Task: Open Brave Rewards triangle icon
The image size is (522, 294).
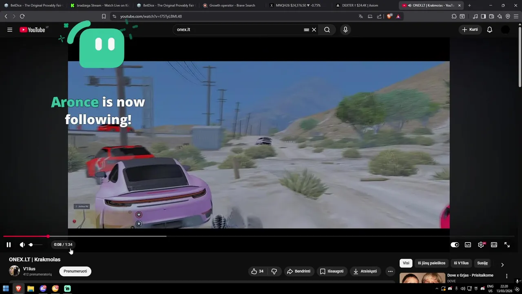Action: (398, 16)
